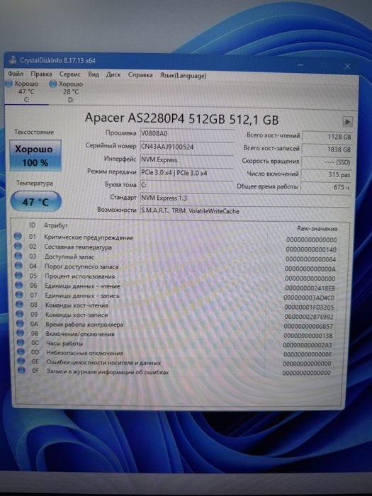Click status icon of Доступный запас row
Image resolution: width=372 pixels, height=496 pixels.
click(x=18, y=256)
